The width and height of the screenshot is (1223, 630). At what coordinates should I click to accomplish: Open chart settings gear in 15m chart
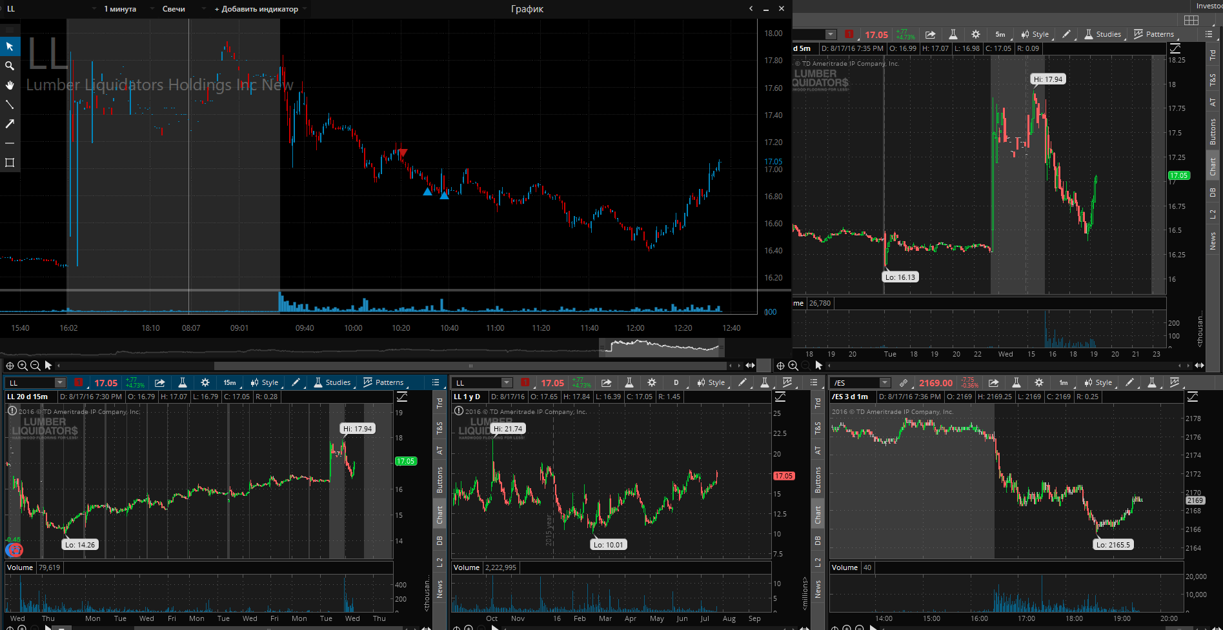coord(205,382)
